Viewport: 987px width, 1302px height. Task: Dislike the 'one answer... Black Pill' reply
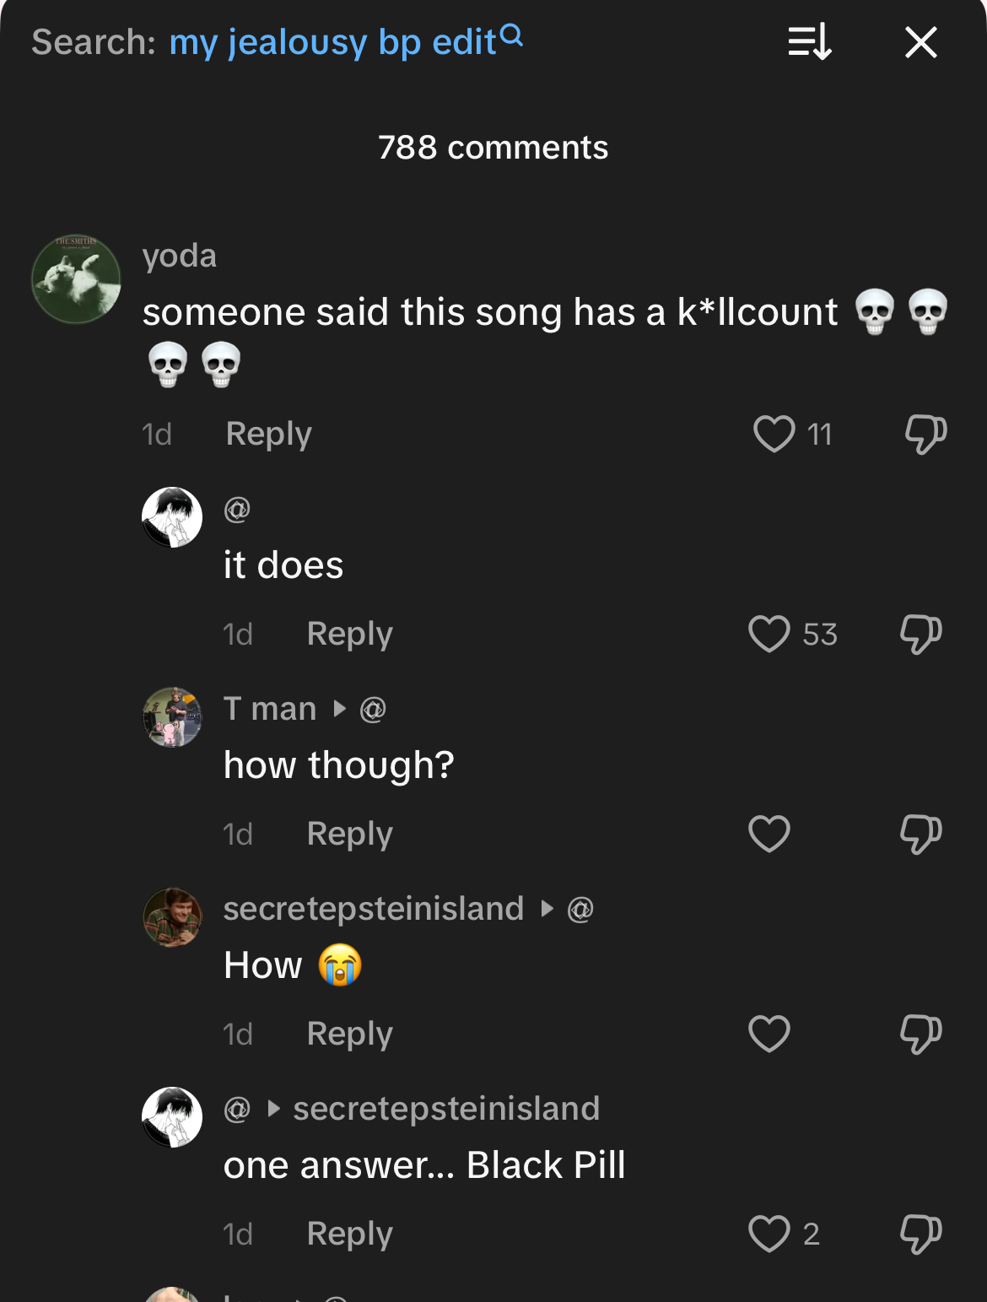click(920, 1234)
